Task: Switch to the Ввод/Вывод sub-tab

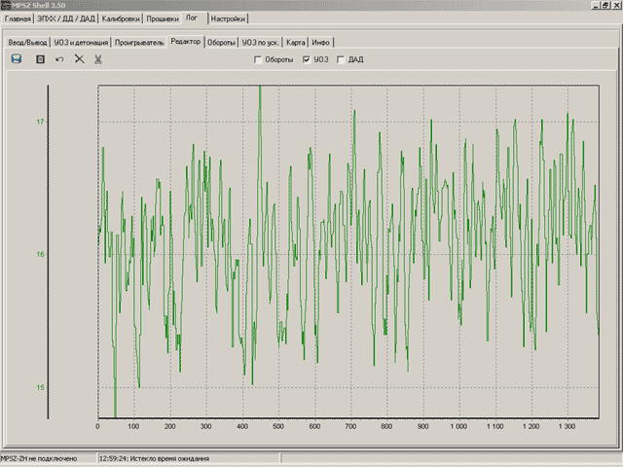Action: [27, 43]
